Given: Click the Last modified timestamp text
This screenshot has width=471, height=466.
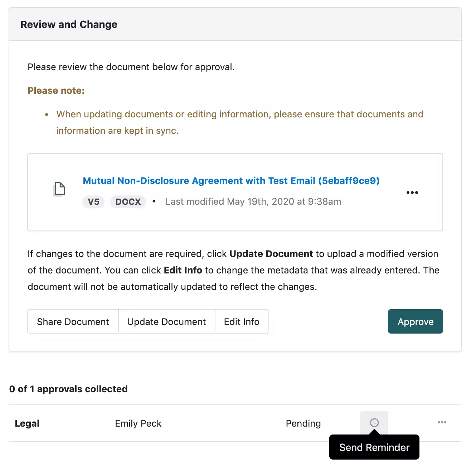Looking at the screenshot, I should click(x=253, y=202).
